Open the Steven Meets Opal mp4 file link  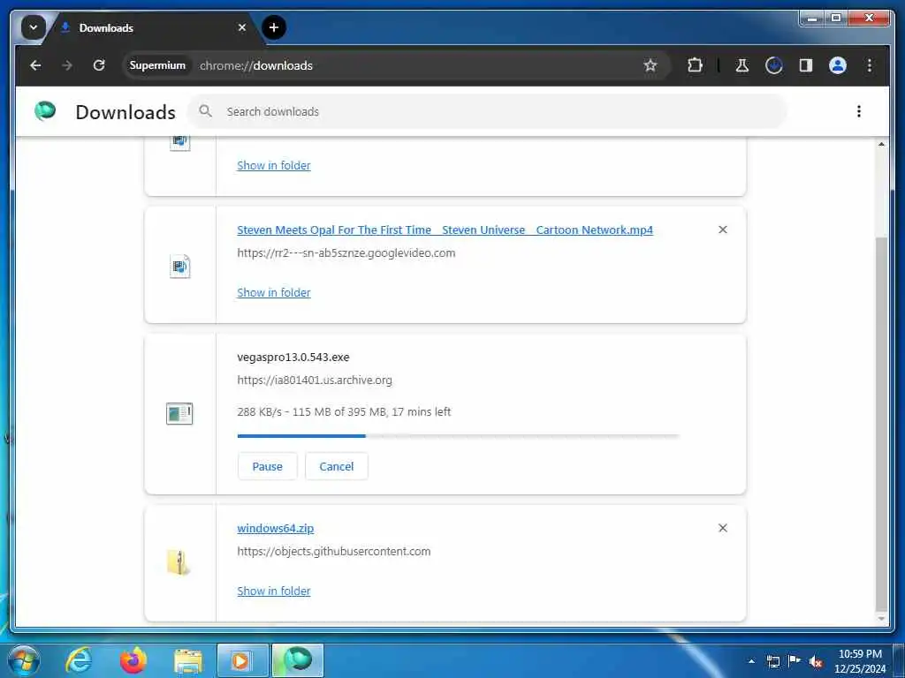coord(445,230)
